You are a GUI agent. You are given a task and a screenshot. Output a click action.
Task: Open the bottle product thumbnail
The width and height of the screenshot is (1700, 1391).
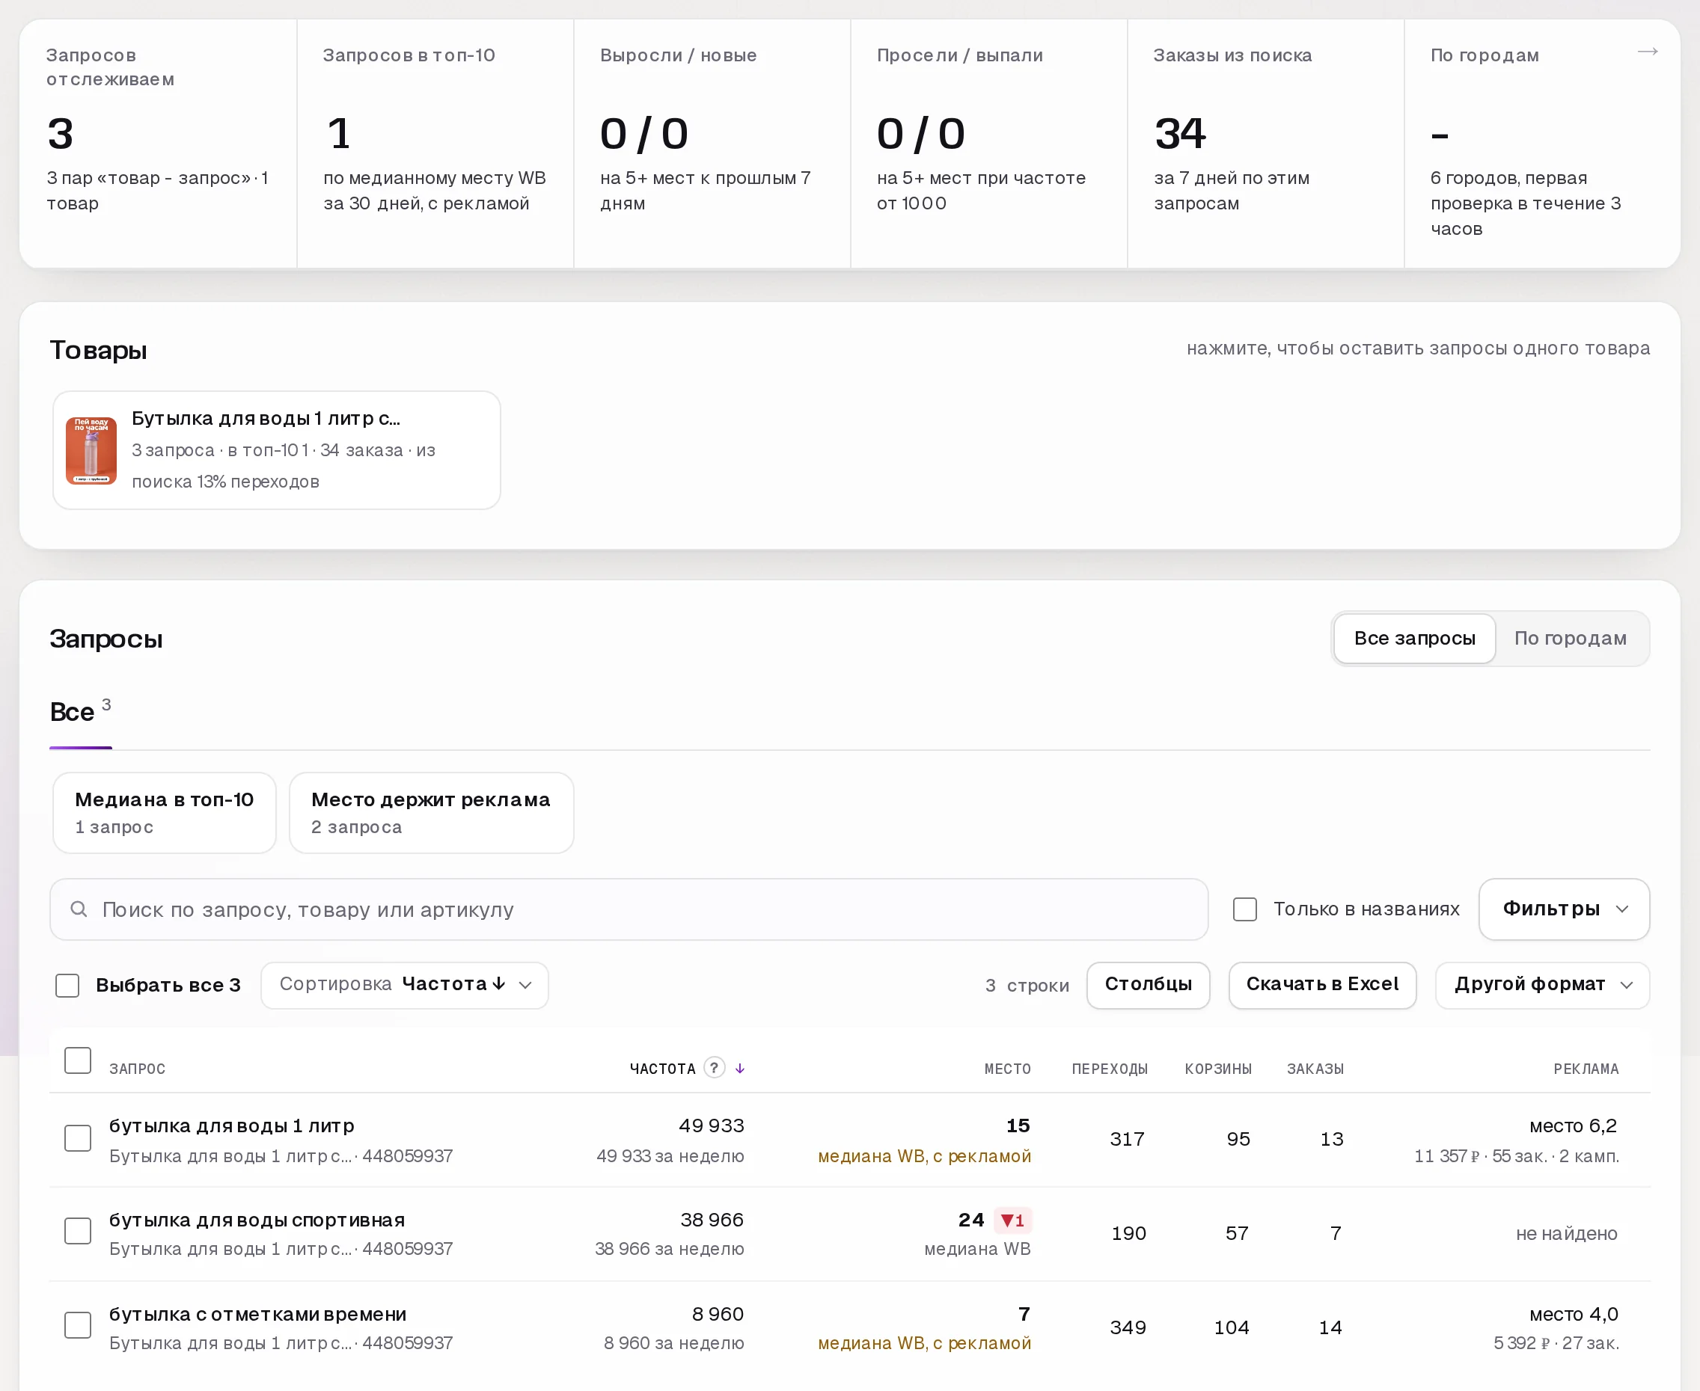[91, 450]
